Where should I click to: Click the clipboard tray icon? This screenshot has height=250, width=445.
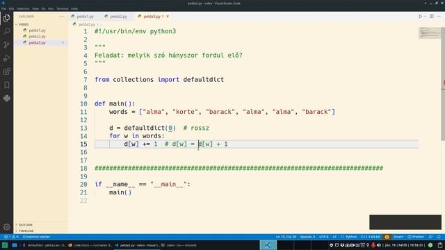click(x=440, y=245)
